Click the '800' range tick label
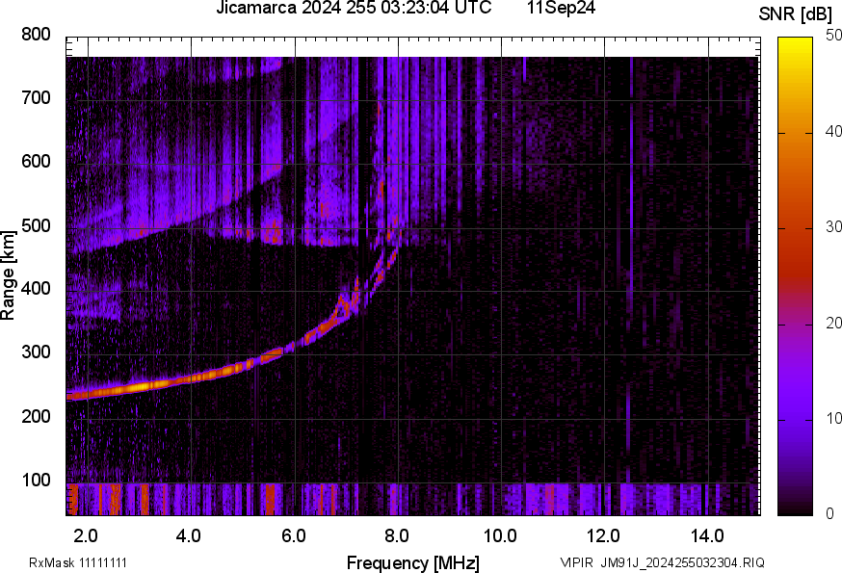This screenshot has height=573, width=842. pyautogui.click(x=36, y=35)
